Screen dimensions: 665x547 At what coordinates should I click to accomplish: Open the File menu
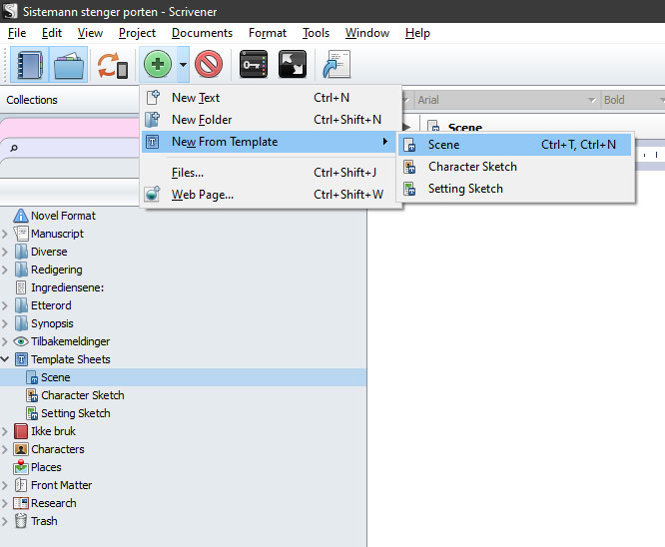(x=17, y=33)
